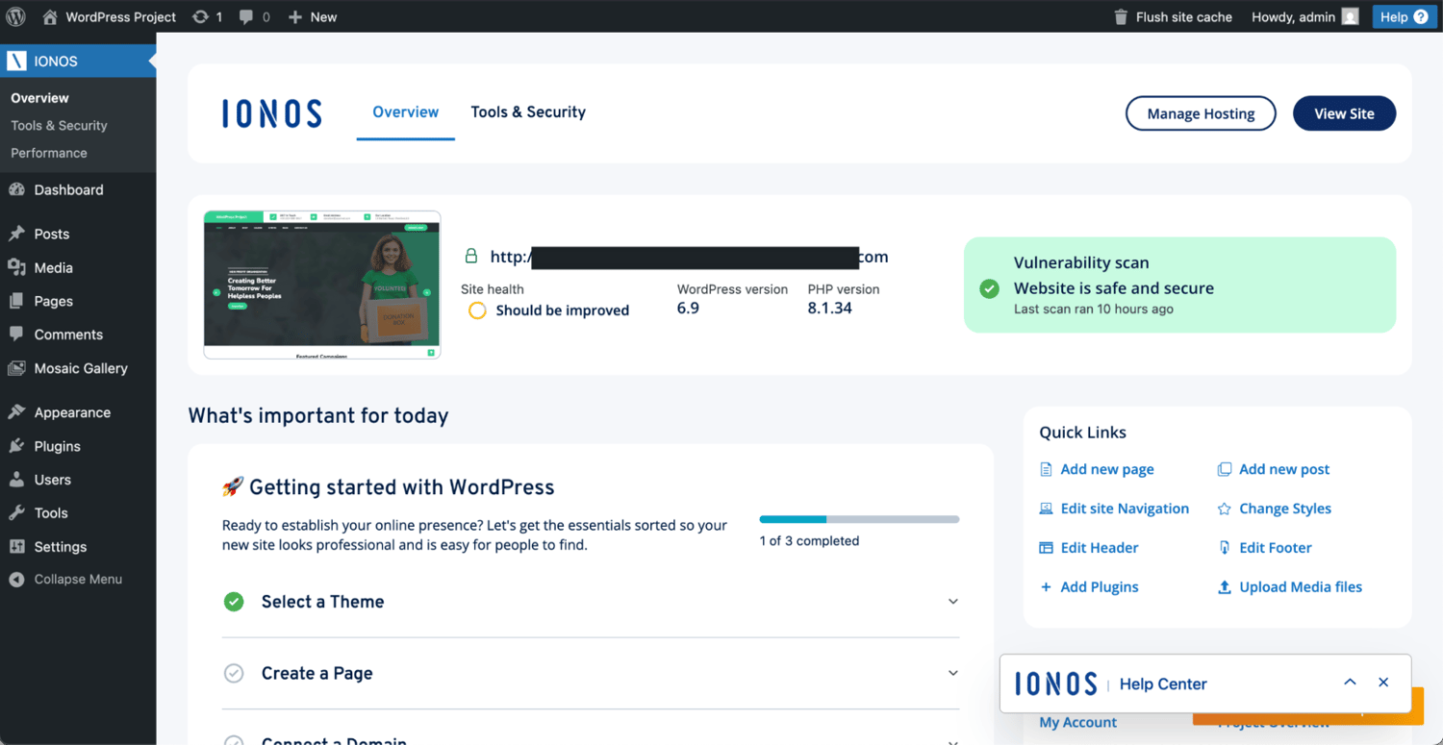This screenshot has height=745, width=1443.
Task: Click the My Account link
Action: 1078,722
